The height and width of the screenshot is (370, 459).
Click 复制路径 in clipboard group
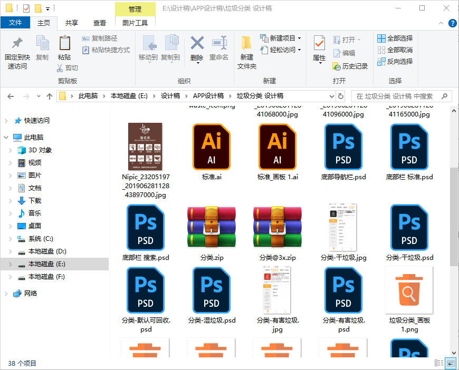[100, 38]
